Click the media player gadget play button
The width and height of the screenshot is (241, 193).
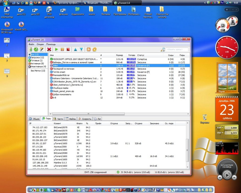tap(227, 175)
